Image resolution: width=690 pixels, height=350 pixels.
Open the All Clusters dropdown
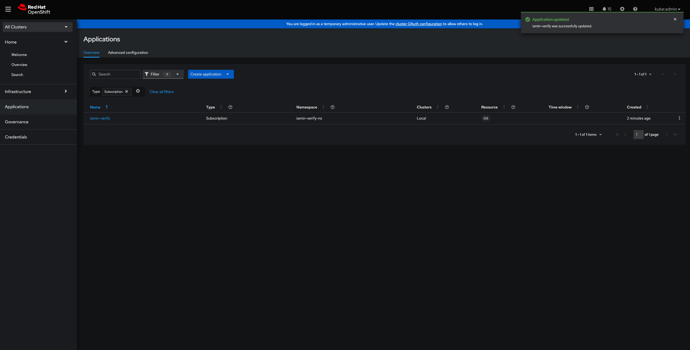pos(37,27)
